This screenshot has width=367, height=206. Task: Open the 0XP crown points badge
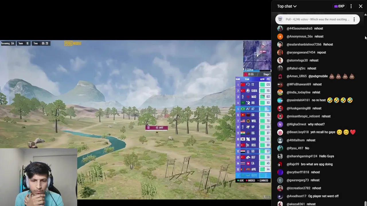click(339, 6)
